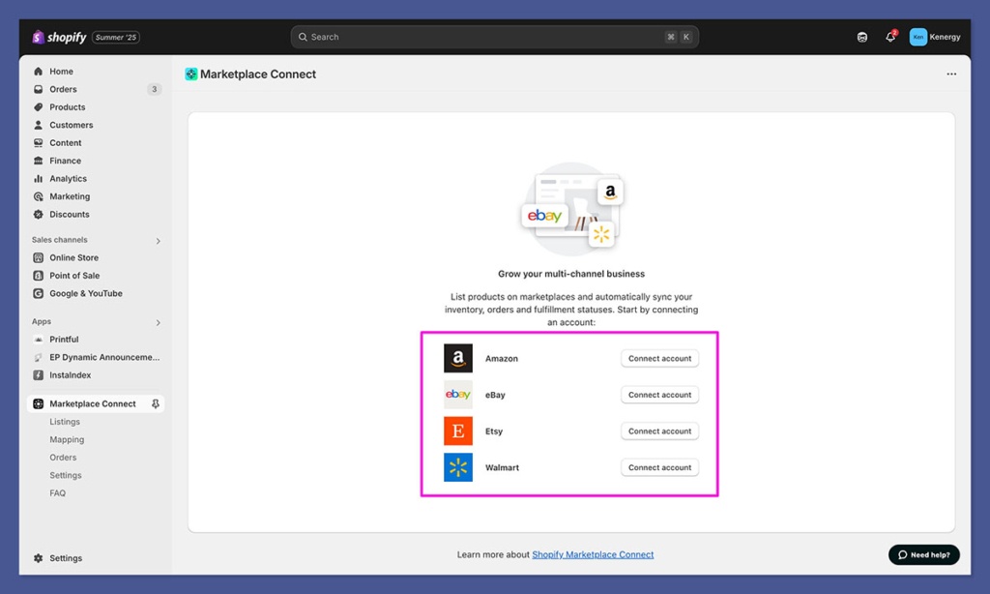Open Listings under Marketplace Connect

65,422
